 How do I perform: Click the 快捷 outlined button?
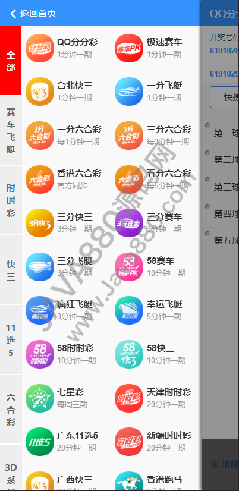(224, 97)
